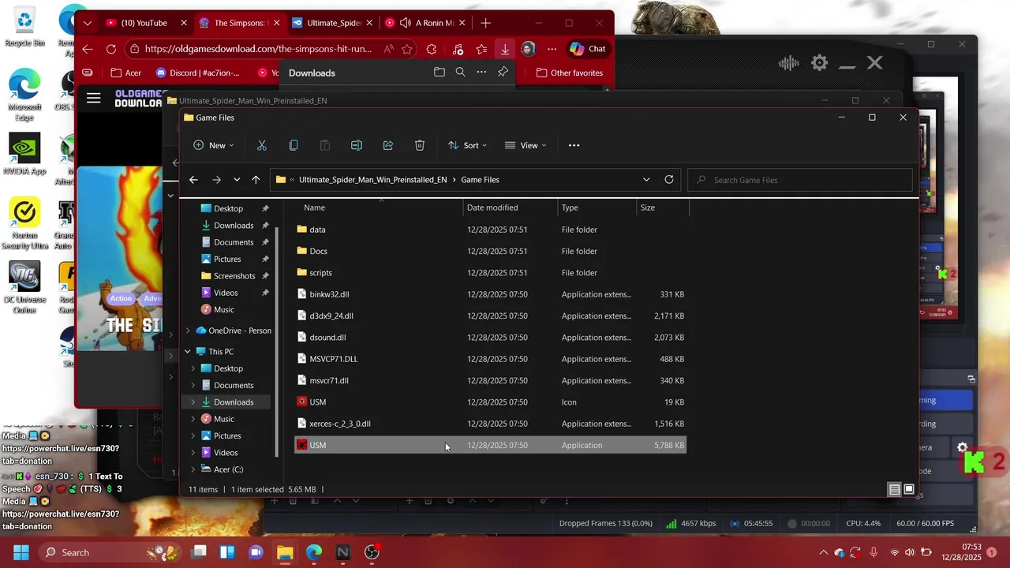
Task: Open File Explorer from the taskbar
Action: (x=285, y=552)
